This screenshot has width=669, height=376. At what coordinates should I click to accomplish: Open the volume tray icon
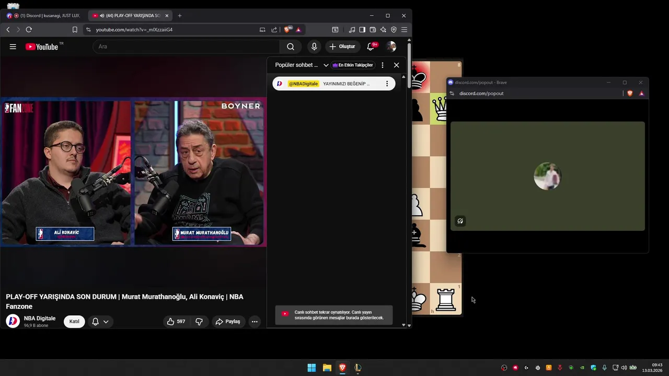[x=624, y=368]
